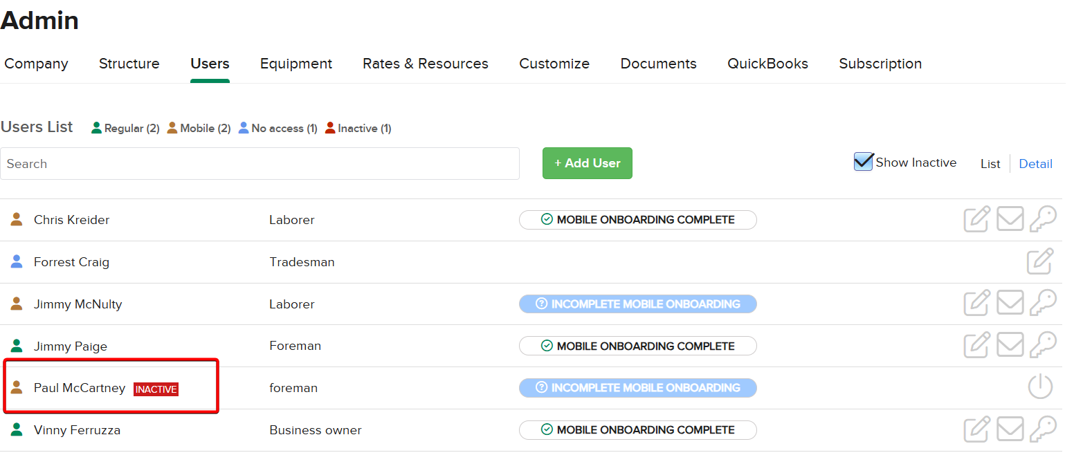The image size is (1083, 464).
Task: Uncheck the Show Inactive checkbox
Action: point(863,163)
